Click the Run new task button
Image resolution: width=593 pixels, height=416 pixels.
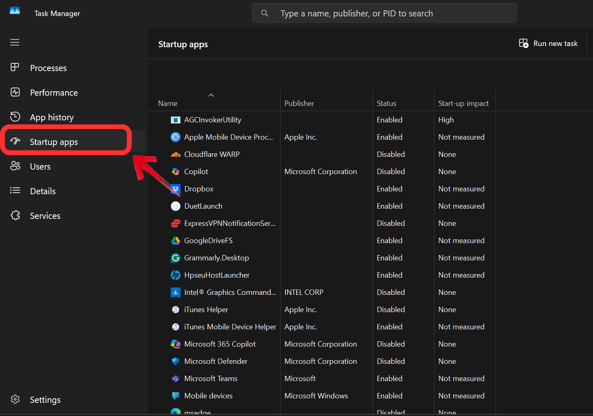coord(548,43)
